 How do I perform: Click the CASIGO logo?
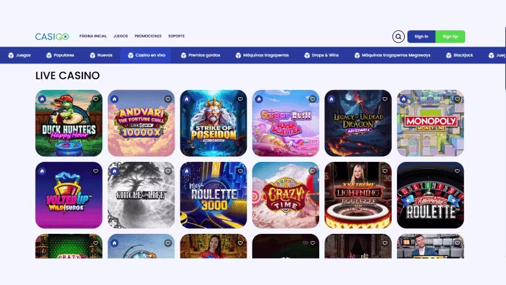pos(52,36)
